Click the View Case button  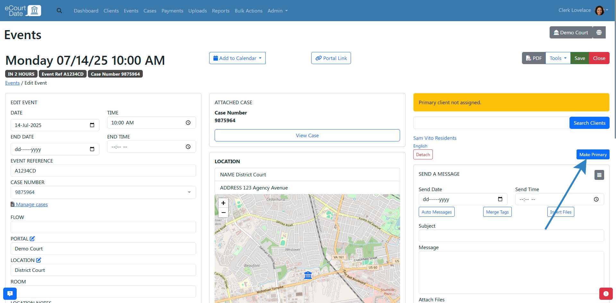tap(307, 135)
